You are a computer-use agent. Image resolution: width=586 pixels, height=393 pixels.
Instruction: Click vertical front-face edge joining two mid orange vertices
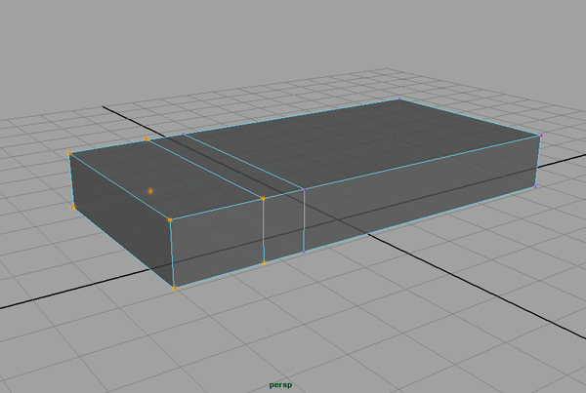click(x=264, y=231)
